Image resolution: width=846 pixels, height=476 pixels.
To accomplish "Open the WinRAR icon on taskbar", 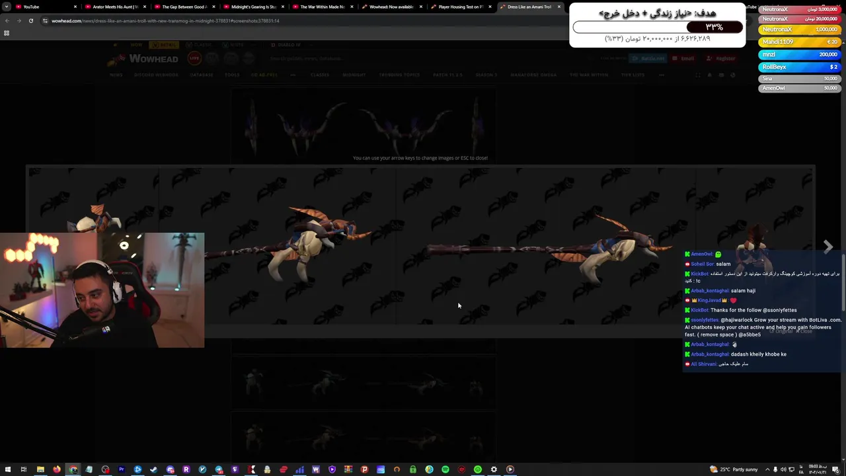I will click(x=348, y=469).
